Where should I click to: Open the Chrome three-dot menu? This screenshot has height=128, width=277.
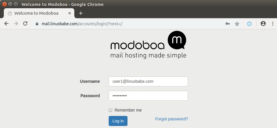coord(272,24)
